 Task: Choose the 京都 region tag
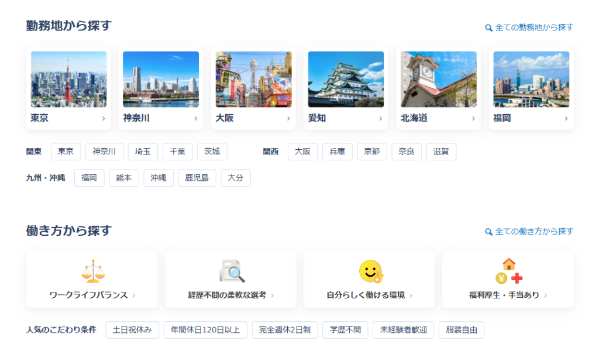coord(372,152)
